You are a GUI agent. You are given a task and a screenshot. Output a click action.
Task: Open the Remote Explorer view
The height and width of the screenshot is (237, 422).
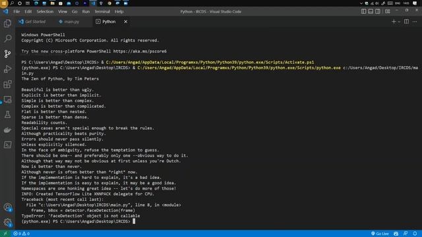[x=7, y=99]
